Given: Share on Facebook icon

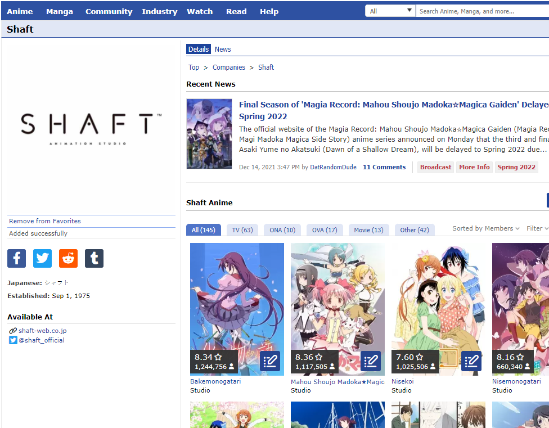Looking at the screenshot, I should pos(16,258).
